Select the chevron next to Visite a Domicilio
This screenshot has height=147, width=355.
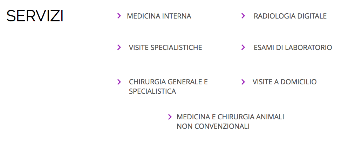click(243, 82)
